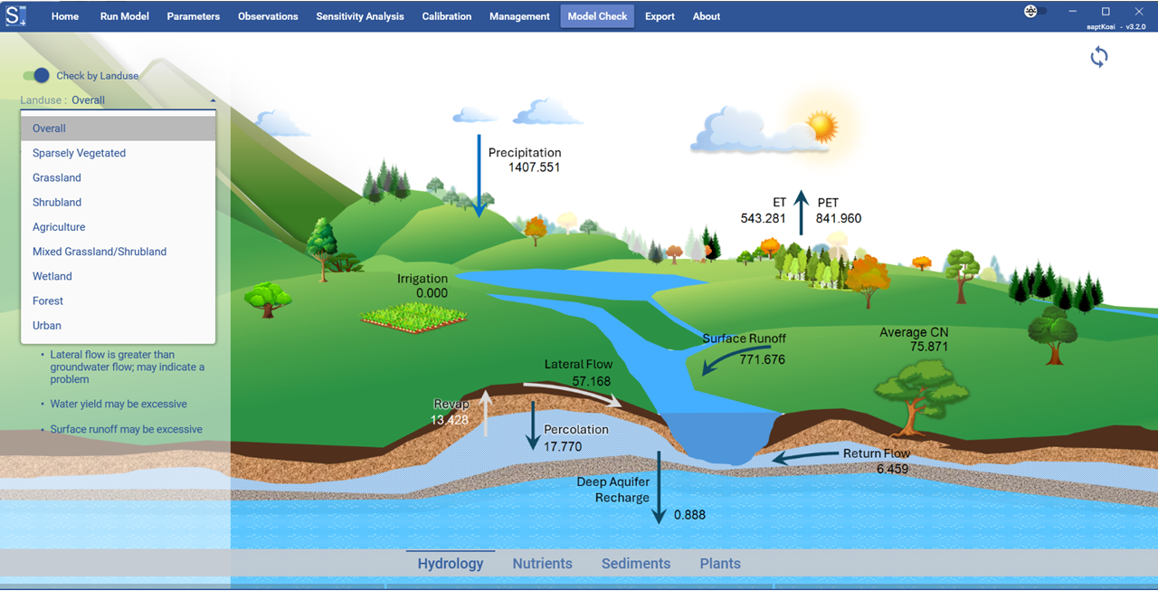Pick Grassland from the landuse choices

coord(56,177)
